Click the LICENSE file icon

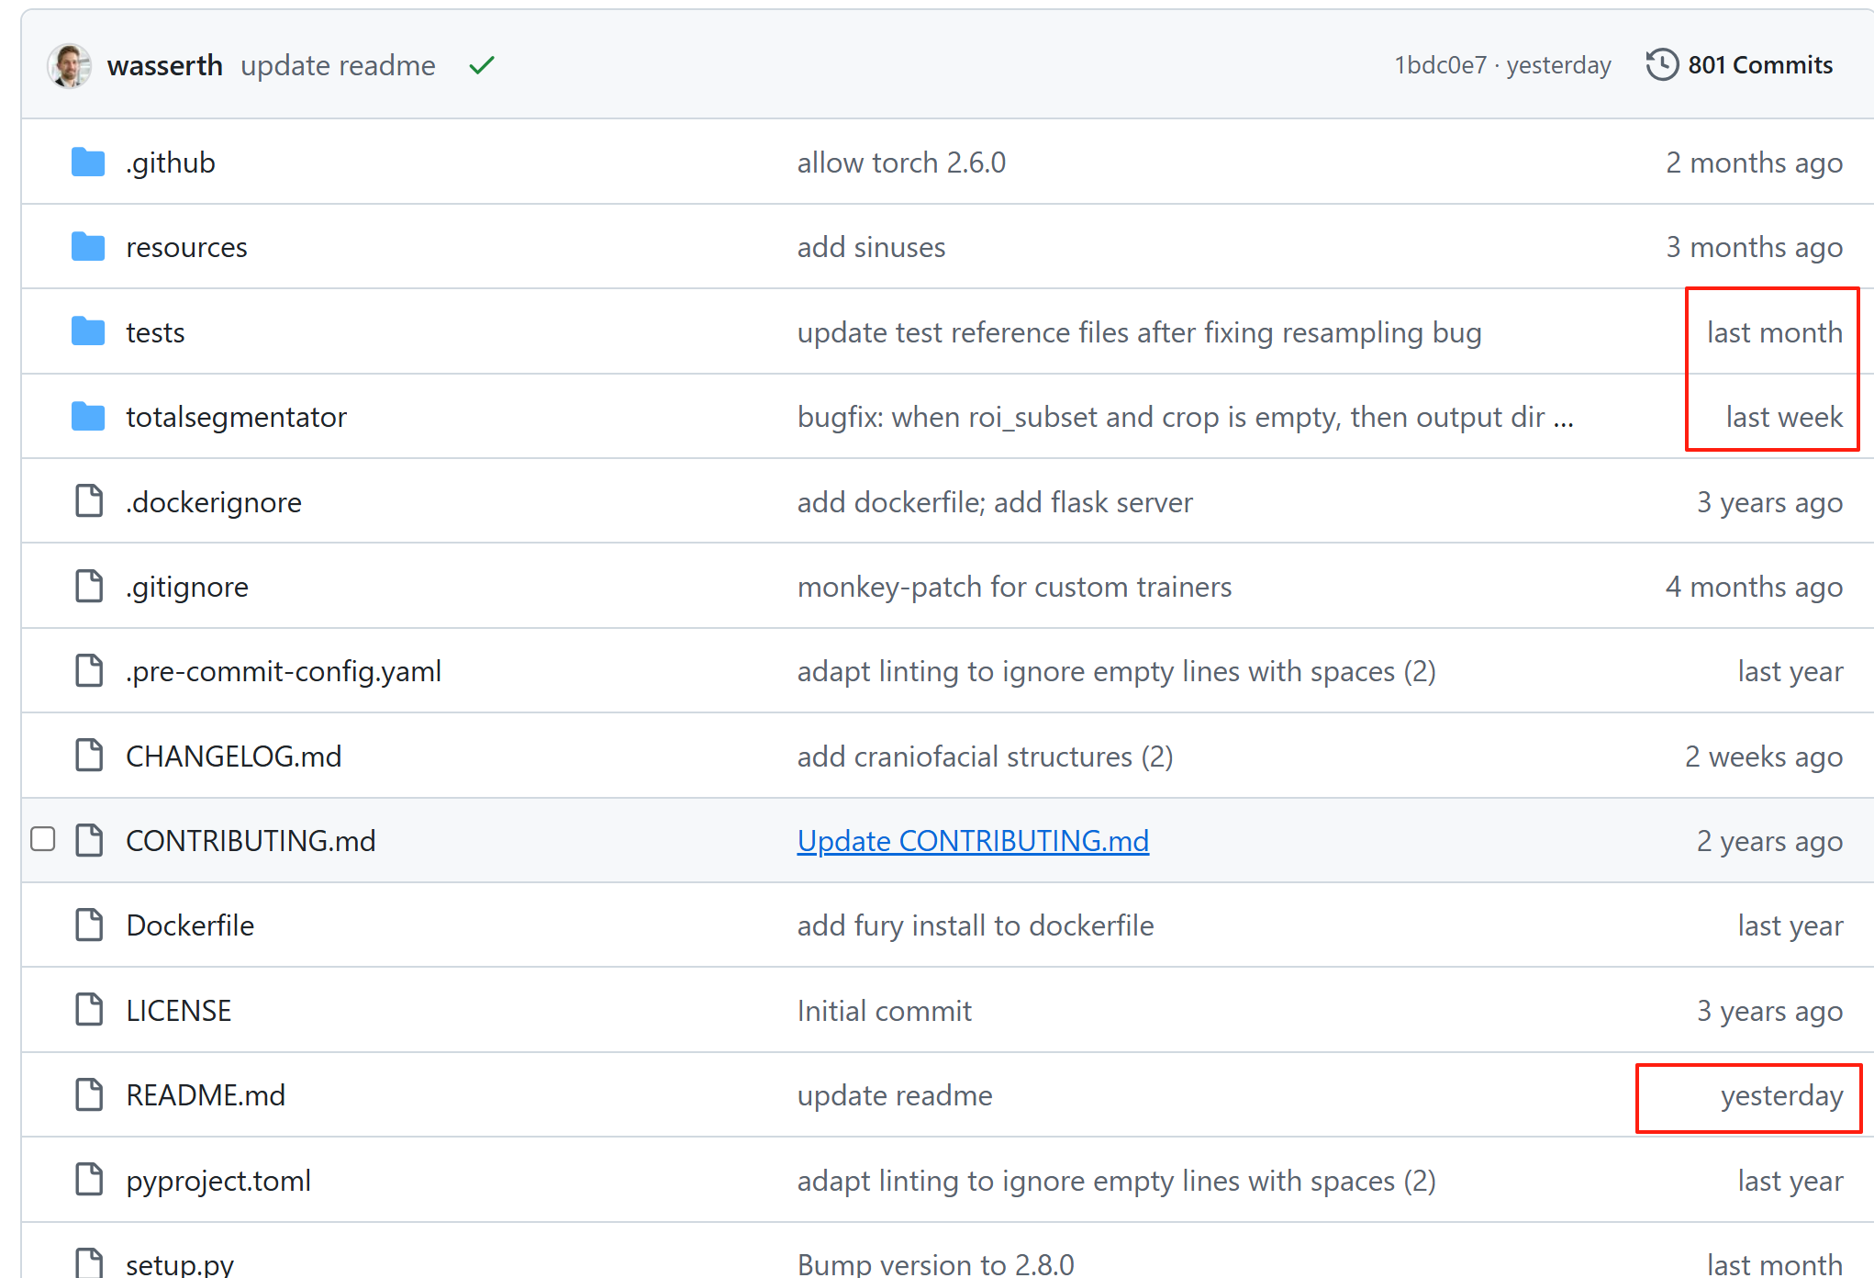coord(89,1010)
